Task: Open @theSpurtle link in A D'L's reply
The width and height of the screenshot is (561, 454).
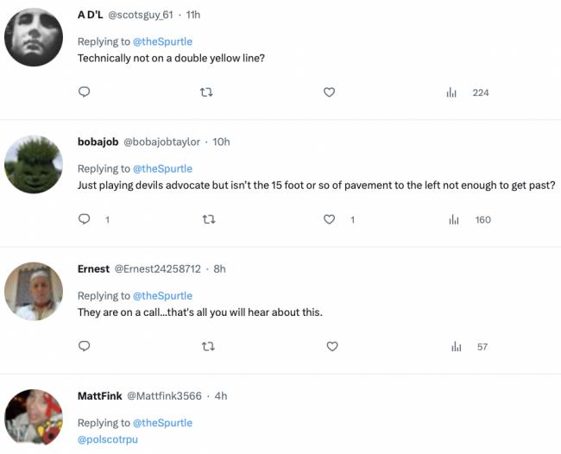Action: tap(162, 41)
